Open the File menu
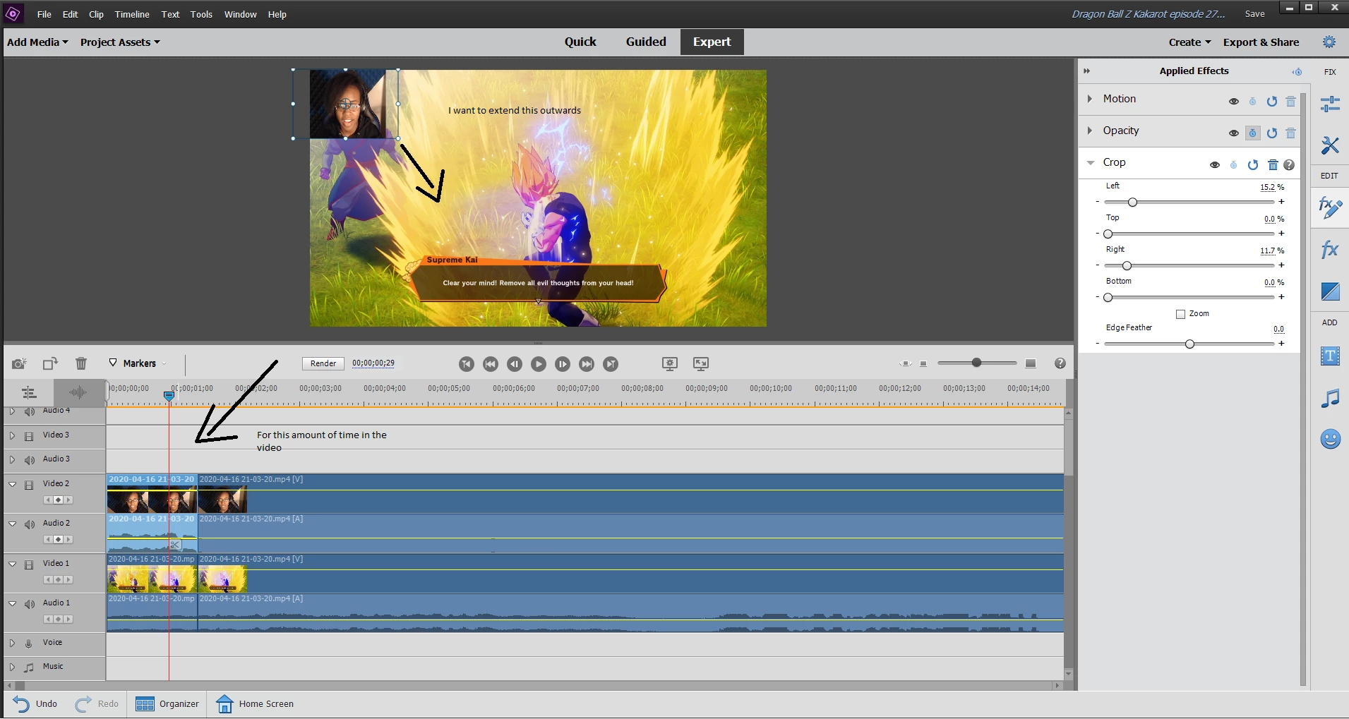 [x=44, y=14]
